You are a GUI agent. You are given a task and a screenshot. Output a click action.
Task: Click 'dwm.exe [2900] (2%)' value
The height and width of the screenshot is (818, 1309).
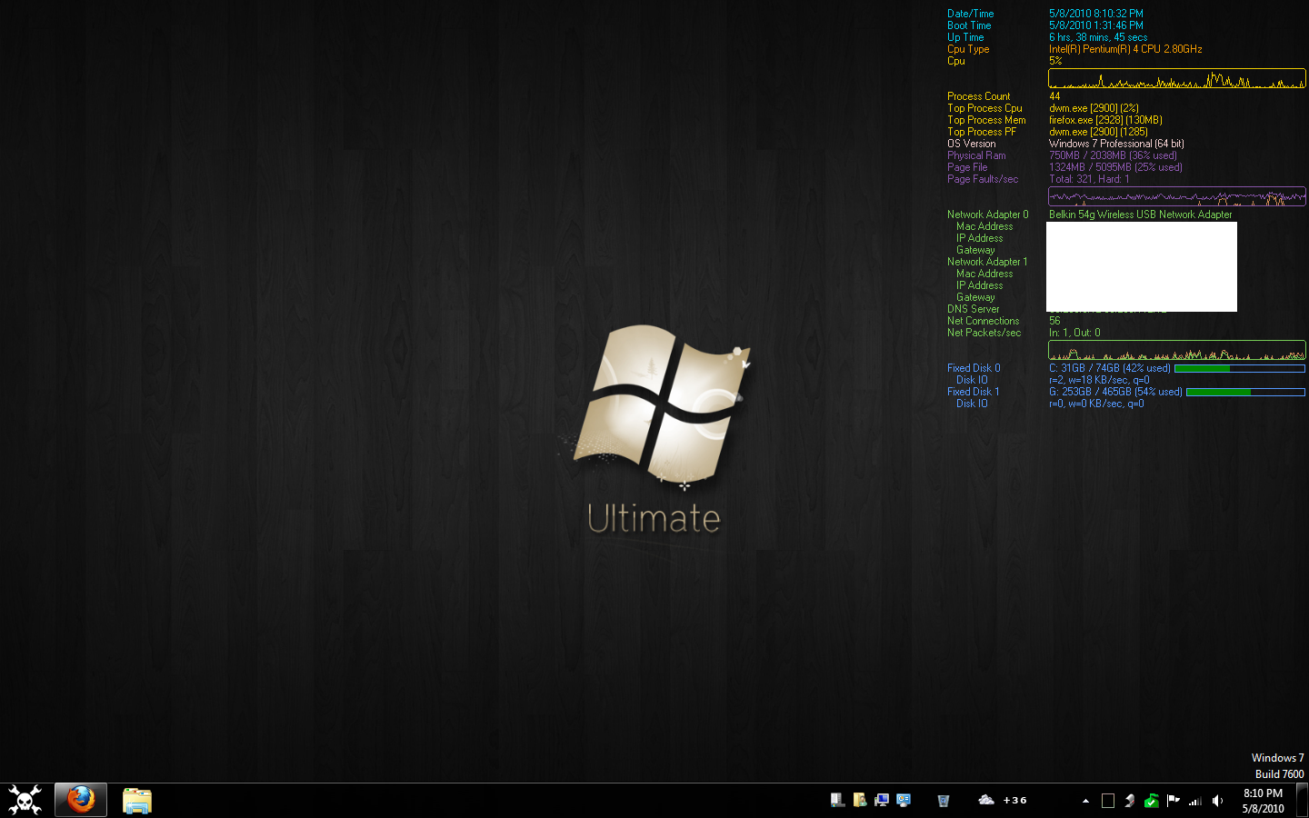[x=1094, y=108]
